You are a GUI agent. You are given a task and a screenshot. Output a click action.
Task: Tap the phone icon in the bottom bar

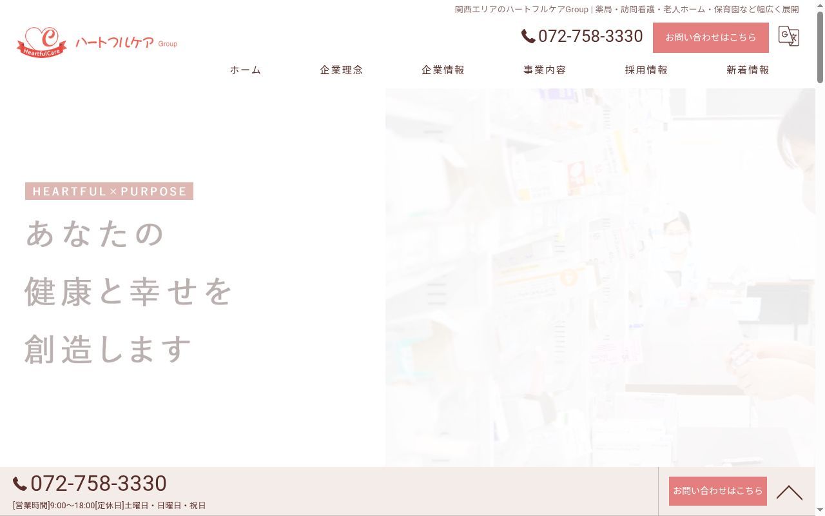[x=20, y=484]
